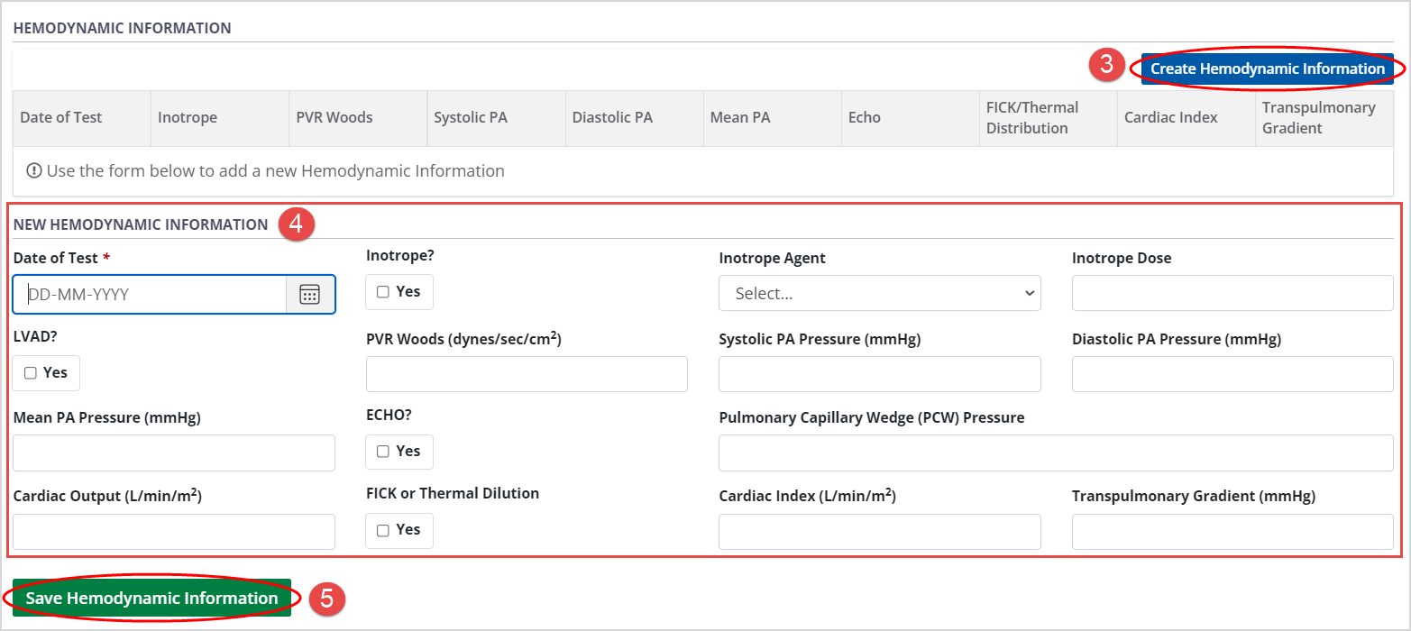Click Create Hemodynamic Information button
Viewport: 1411px width, 631px height.
pos(1267,69)
